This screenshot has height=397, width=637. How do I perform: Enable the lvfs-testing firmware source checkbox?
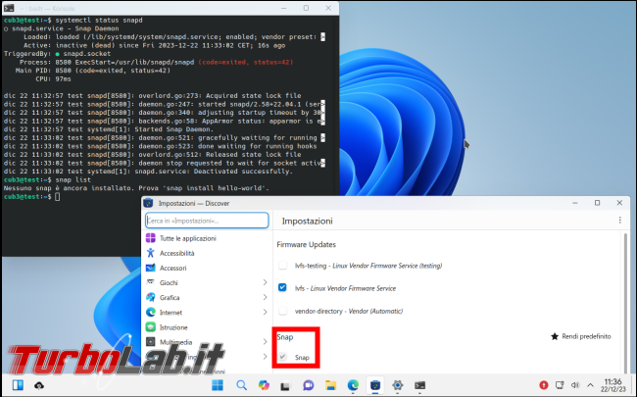click(x=282, y=266)
